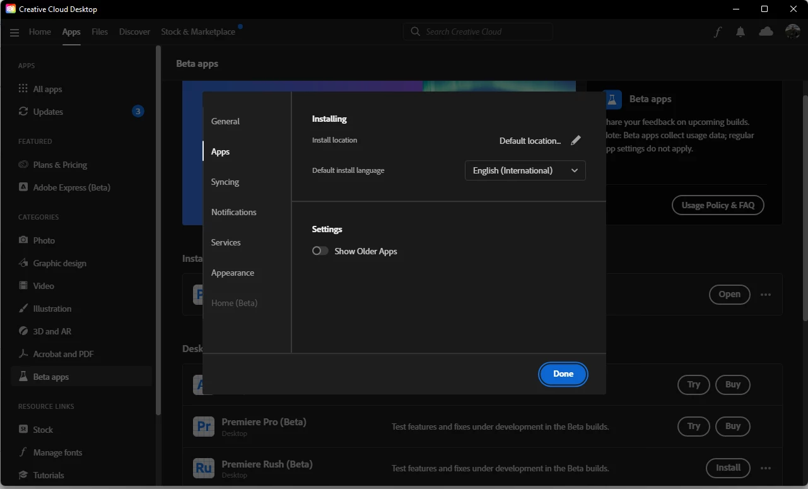Click the 3D and AR icon

coord(23,331)
